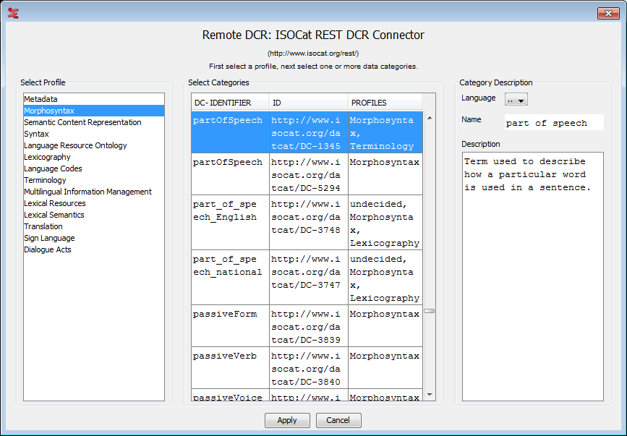Click the application icon in title bar
The width and height of the screenshot is (627, 436).
click(x=13, y=13)
